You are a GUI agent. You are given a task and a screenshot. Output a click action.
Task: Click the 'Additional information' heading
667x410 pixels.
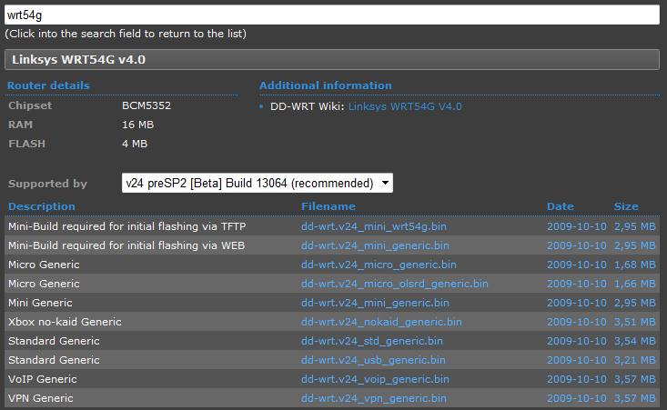point(326,85)
